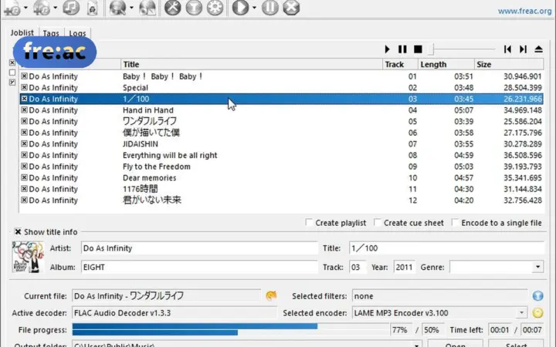Click the Select all tracks X button
556x347 pixels.
[x=12, y=62]
